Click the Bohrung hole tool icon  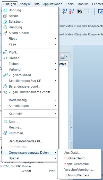click(x=5, y=10)
